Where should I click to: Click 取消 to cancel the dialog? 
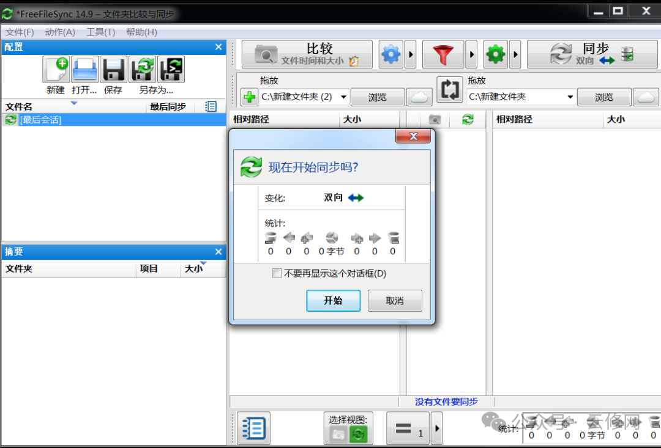coord(395,301)
